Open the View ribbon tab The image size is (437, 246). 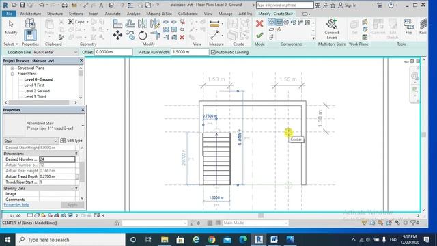(x=208, y=14)
